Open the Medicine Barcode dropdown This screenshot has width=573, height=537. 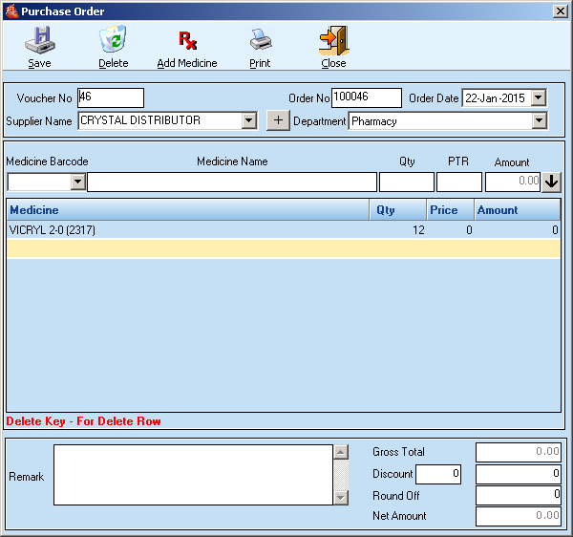pyautogui.click(x=78, y=182)
